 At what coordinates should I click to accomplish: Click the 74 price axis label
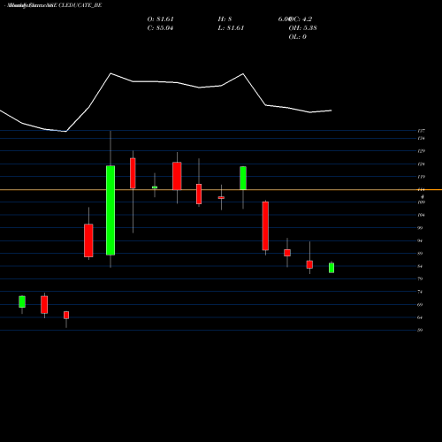pyautogui.click(x=420, y=292)
